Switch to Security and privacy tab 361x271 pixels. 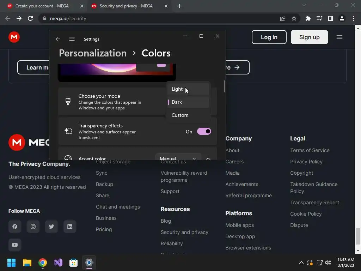(126, 6)
